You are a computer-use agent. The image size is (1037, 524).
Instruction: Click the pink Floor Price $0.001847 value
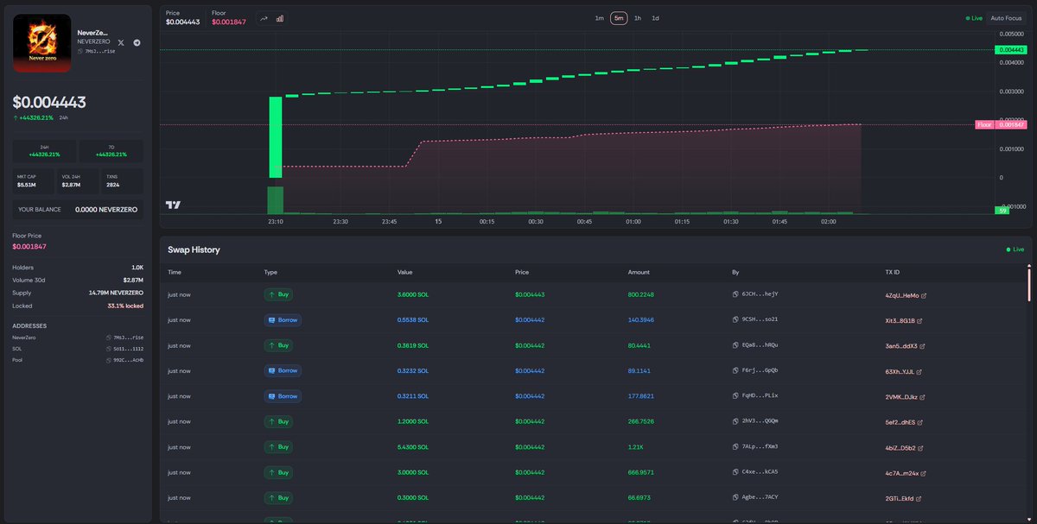click(x=29, y=247)
